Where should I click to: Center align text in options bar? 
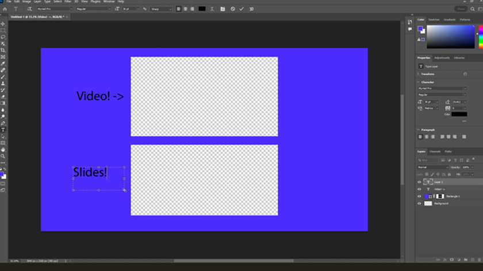click(x=185, y=9)
